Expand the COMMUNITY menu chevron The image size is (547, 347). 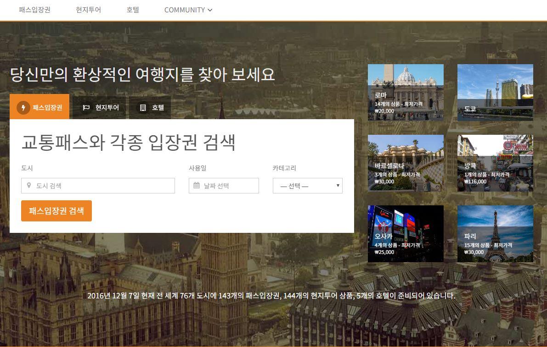tap(210, 10)
